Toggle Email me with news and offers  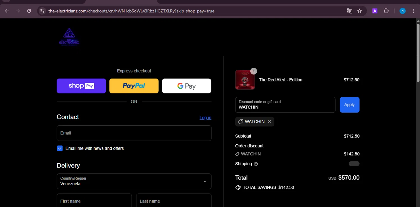(x=60, y=148)
